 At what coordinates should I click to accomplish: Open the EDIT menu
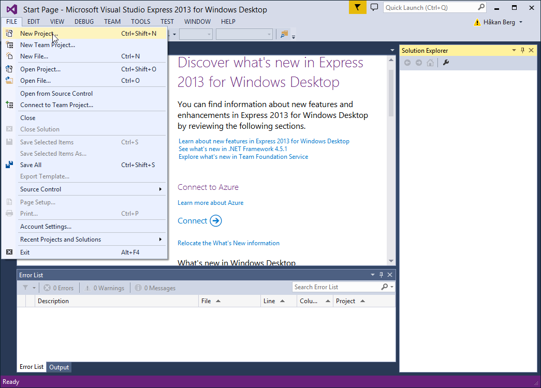coord(34,21)
